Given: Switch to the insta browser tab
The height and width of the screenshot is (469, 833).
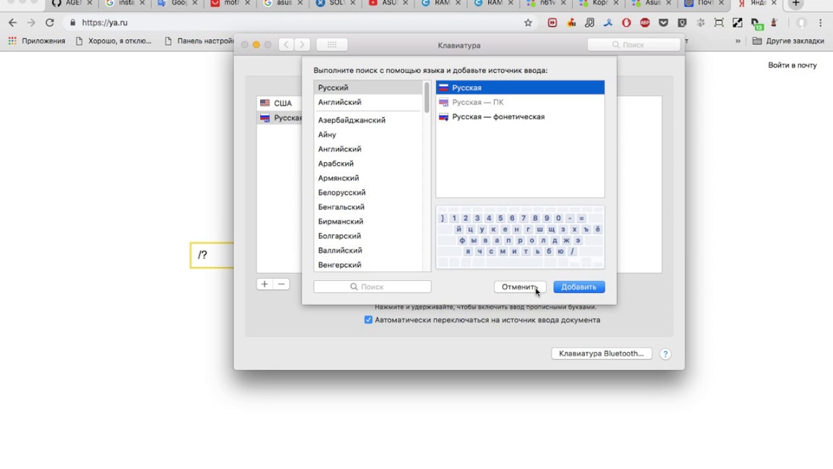Looking at the screenshot, I should [x=125, y=3].
